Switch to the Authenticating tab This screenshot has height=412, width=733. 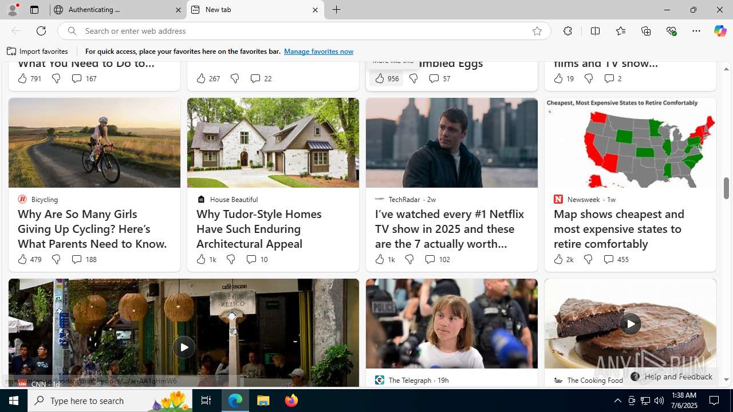coord(117,10)
